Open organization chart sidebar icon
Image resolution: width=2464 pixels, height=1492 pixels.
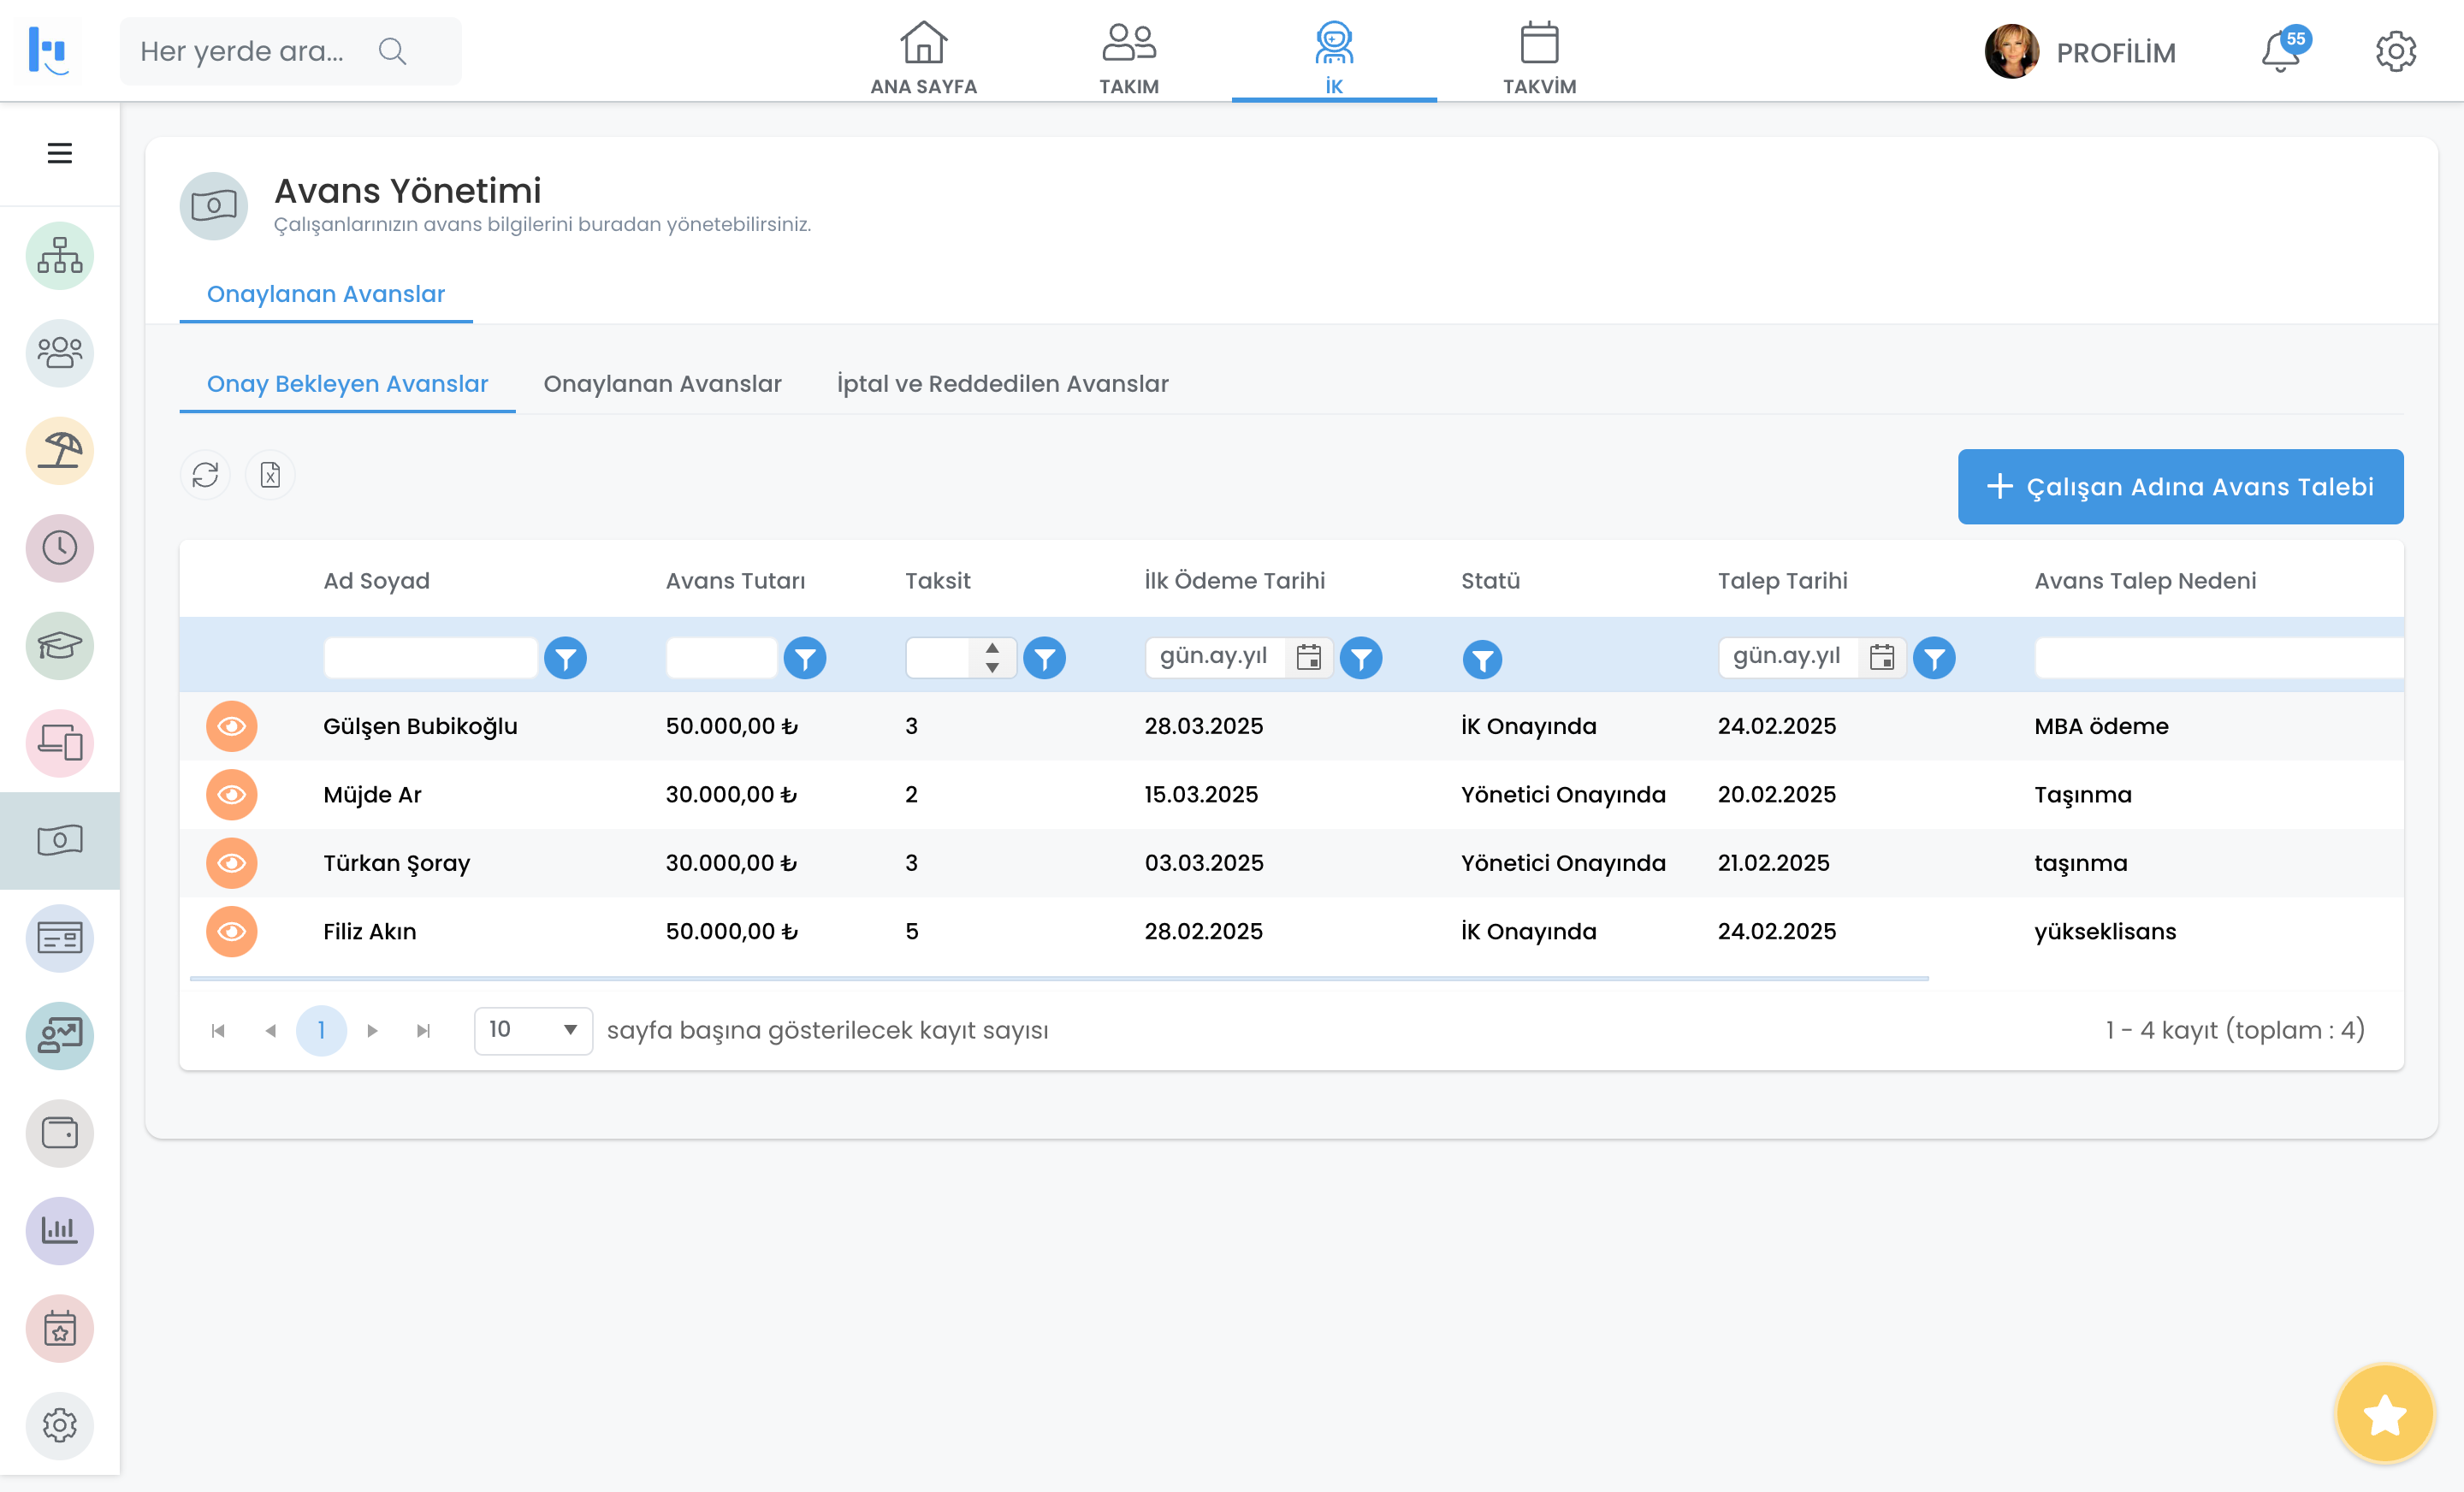[x=59, y=256]
